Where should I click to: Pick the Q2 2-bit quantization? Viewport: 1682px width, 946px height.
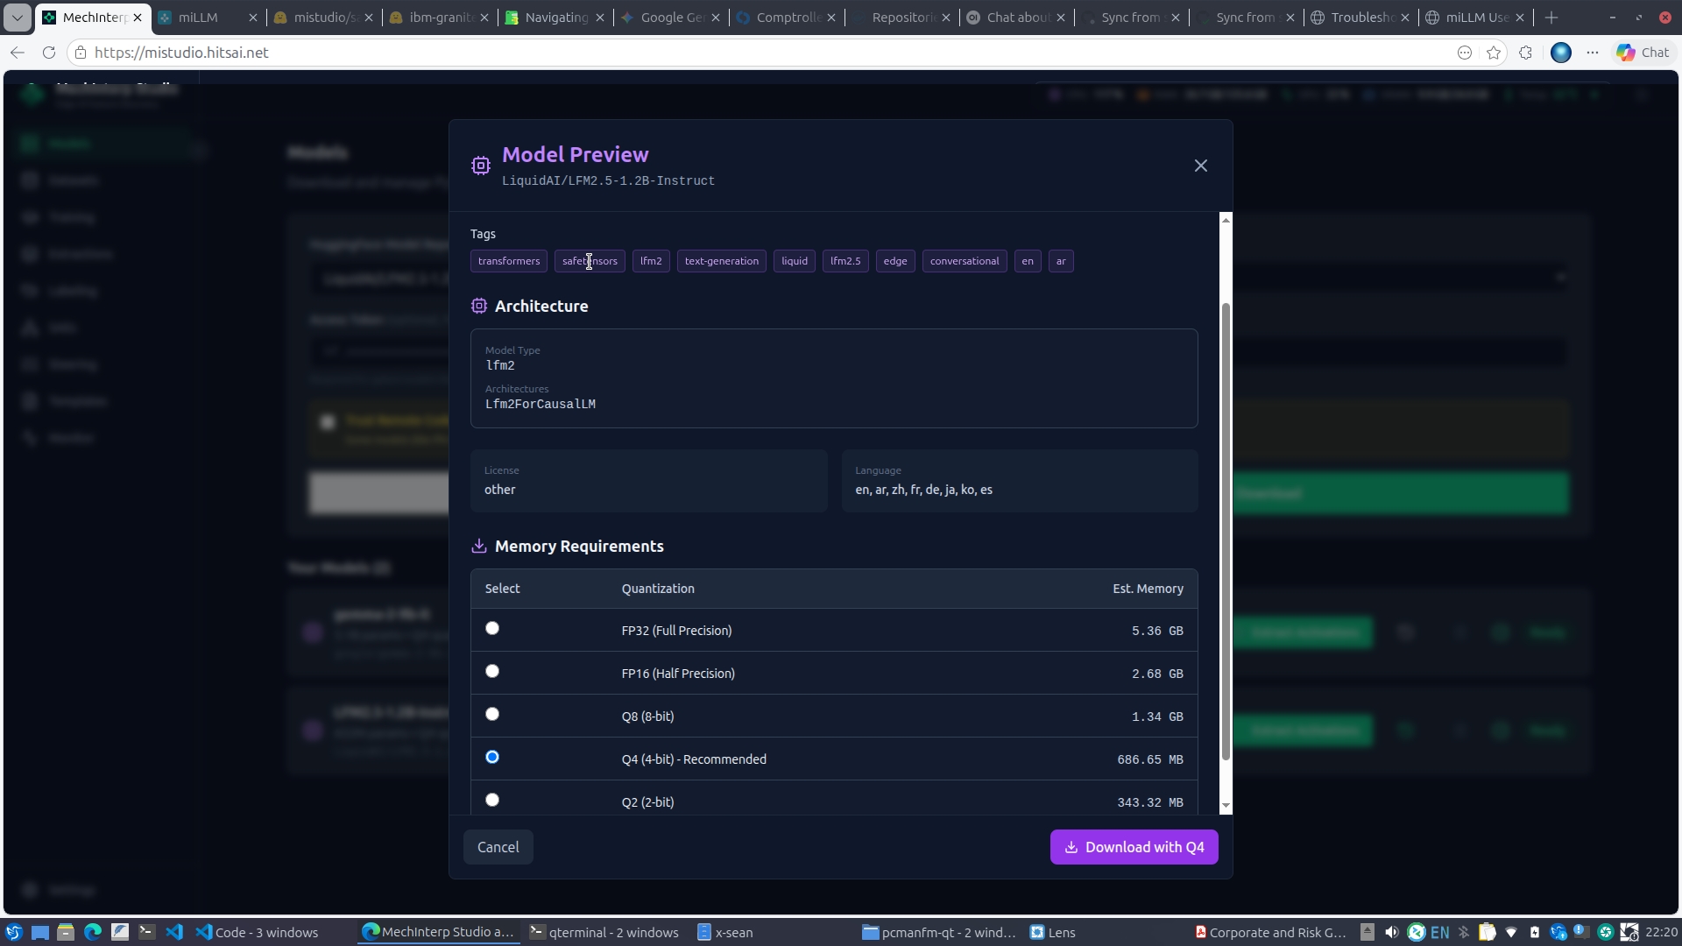pos(492,800)
